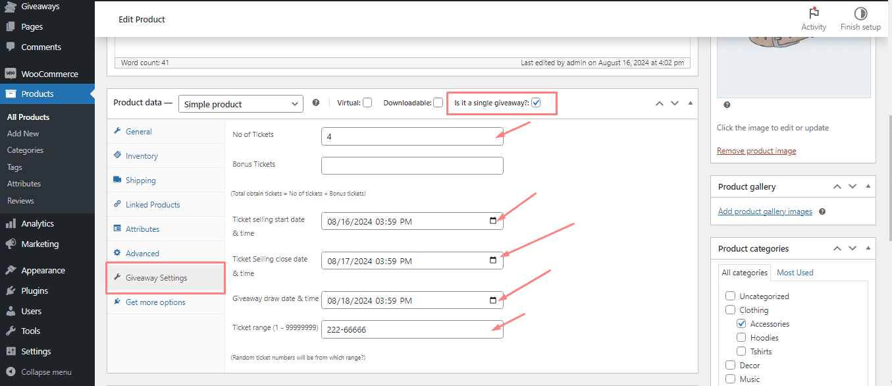Click the No of Tickets field
The image size is (892, 386).
pos(412,136)
